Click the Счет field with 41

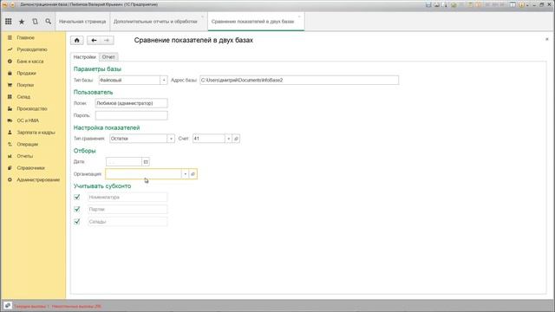tap(209, 139)
